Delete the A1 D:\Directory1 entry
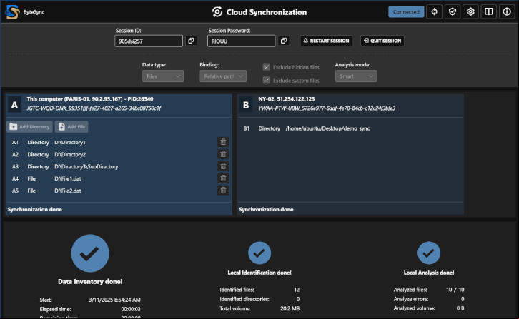Viewport: 519px width, 319px height. click(x=224, y=142)
